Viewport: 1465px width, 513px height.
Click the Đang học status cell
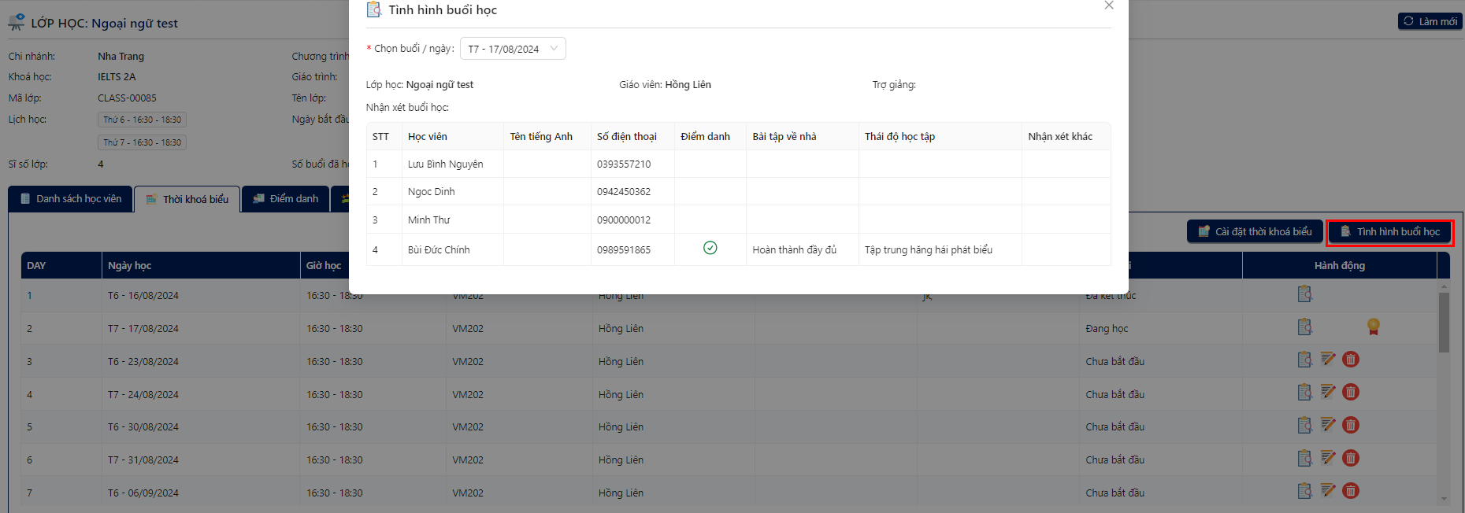[1107, 329]
